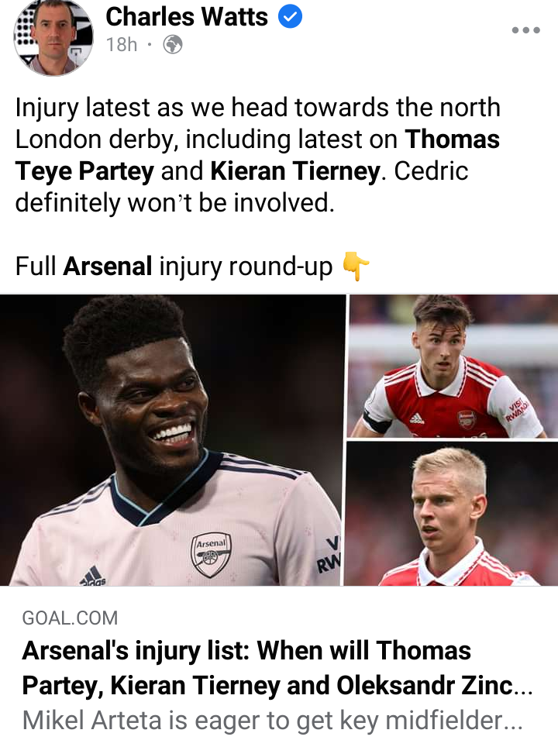
Task: Open the Arsenal's injury list article headline
Action: 277,668
